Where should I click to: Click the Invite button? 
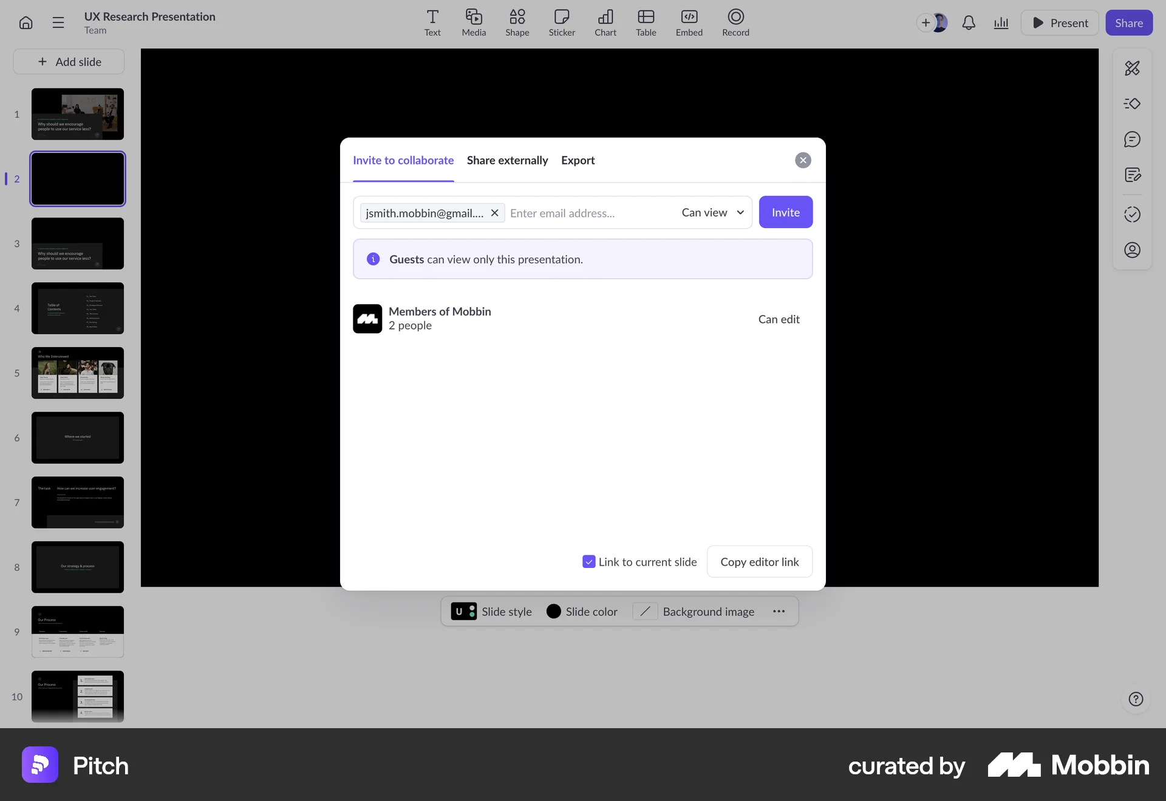[x=785, y=212]
